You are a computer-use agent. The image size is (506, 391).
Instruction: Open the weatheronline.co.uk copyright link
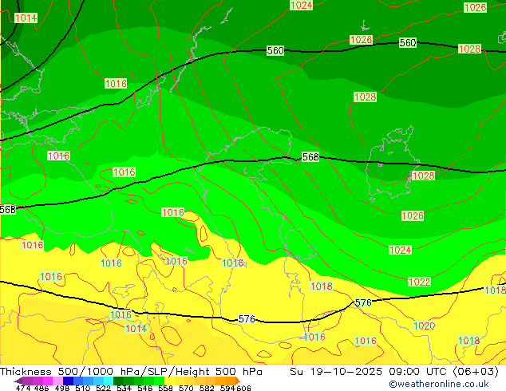[x=438, y=384]
